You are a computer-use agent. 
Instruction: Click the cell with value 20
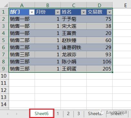pos(99,33)
